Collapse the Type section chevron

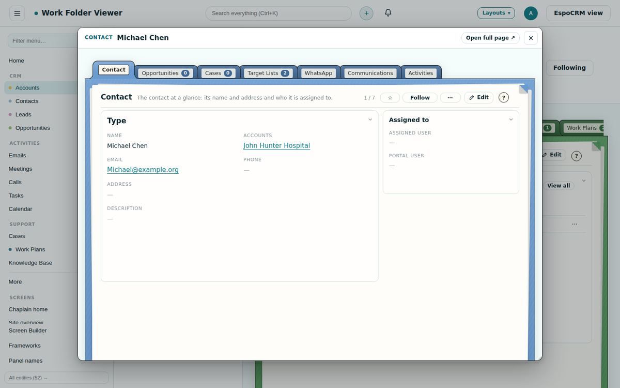tap(370, 120)
